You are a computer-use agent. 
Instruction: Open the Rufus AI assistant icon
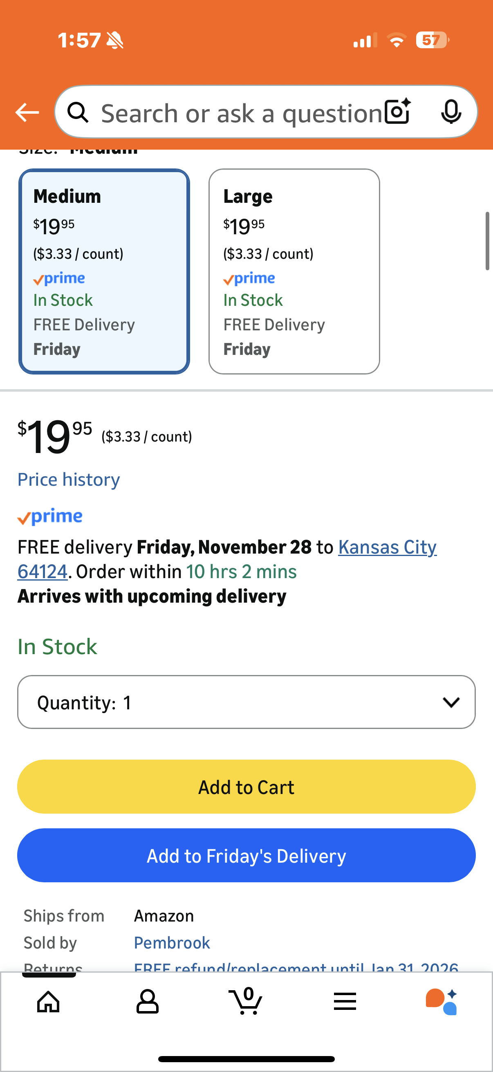442,1001
